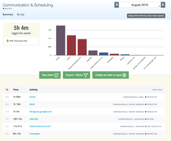Click the Skype bar in chart
The width and height of the screenshot is (171, 141).
125,55
